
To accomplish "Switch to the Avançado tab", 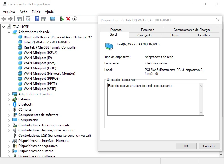I will 144,35.
